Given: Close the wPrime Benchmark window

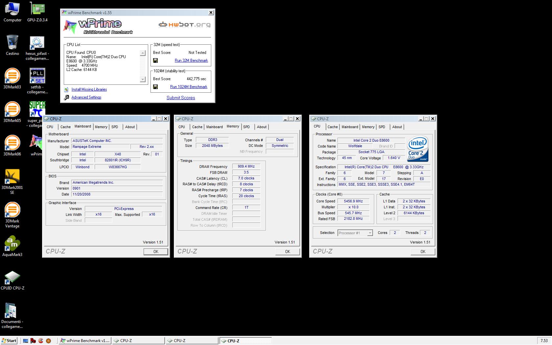Looking at the screenshot, I should coord(211,12).
